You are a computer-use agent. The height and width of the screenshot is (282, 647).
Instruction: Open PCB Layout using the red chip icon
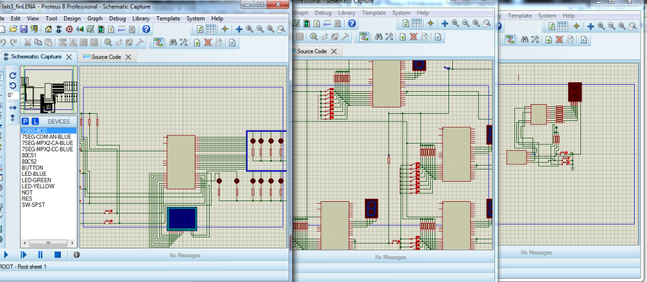(70, 29)
